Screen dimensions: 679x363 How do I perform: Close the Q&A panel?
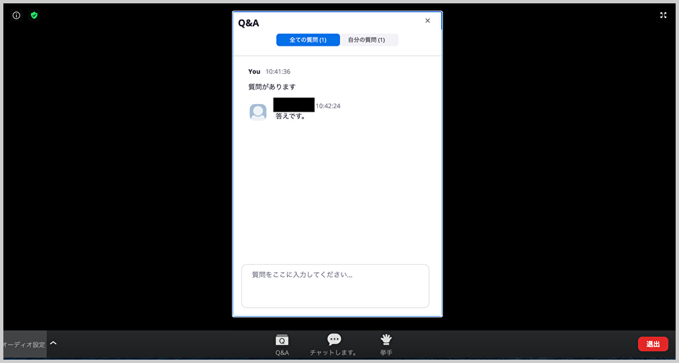point(428,21)
